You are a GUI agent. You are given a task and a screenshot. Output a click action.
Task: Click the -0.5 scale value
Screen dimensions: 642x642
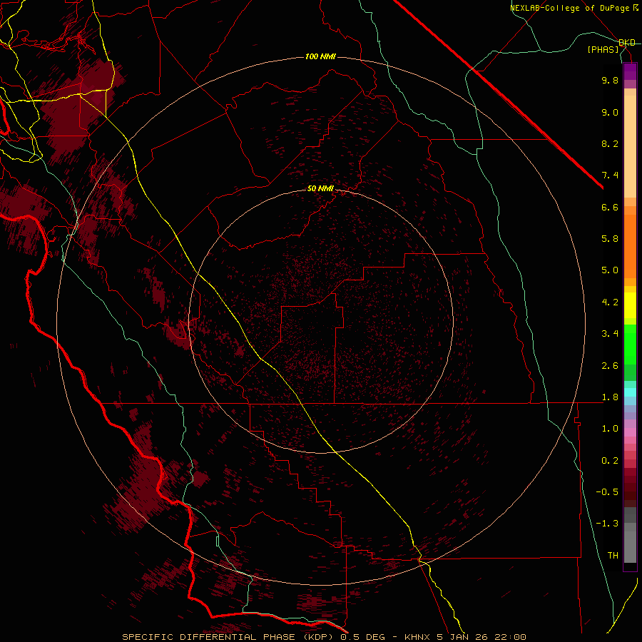tap(607, 492)
